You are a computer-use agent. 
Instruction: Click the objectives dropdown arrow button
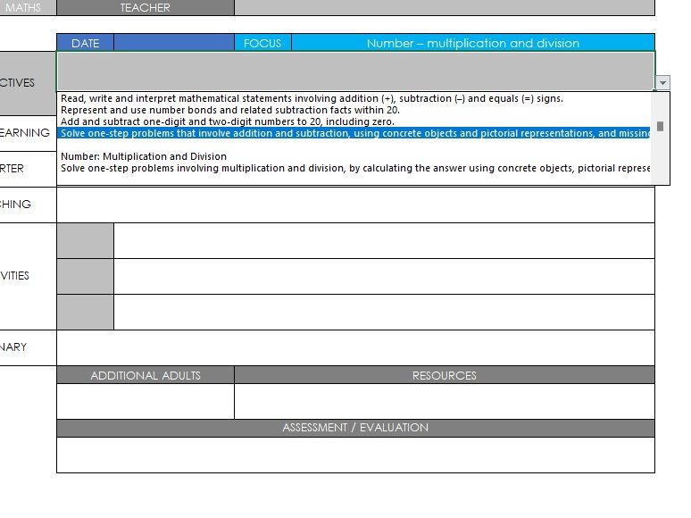coord(662,82)
